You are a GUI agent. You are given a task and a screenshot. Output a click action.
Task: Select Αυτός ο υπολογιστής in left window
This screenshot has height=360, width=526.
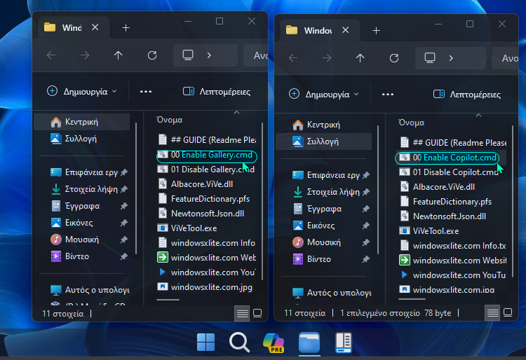[x=90, y=290]
